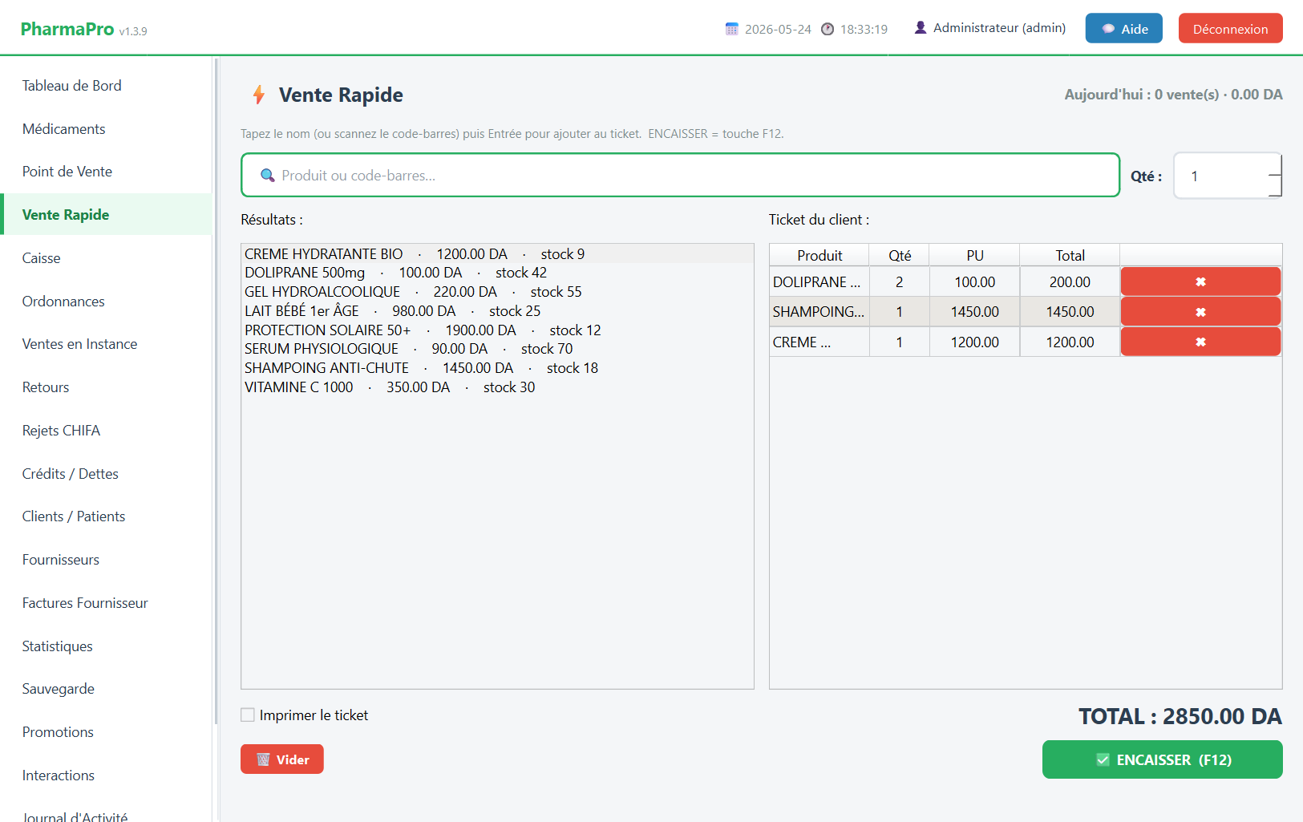Click the Total column header
Viewport: 1303px width, 822px height.
click(1070, 255)
